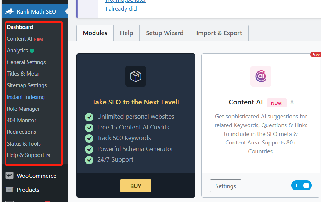Click the green Analytics status dot

tap(32, 51)
